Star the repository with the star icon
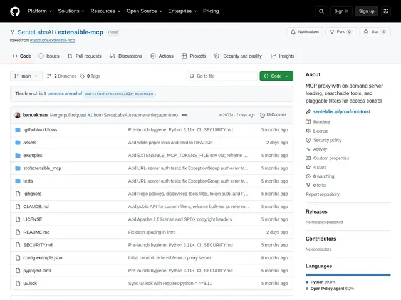Screen dimensions: 401x300 (366, 32)
